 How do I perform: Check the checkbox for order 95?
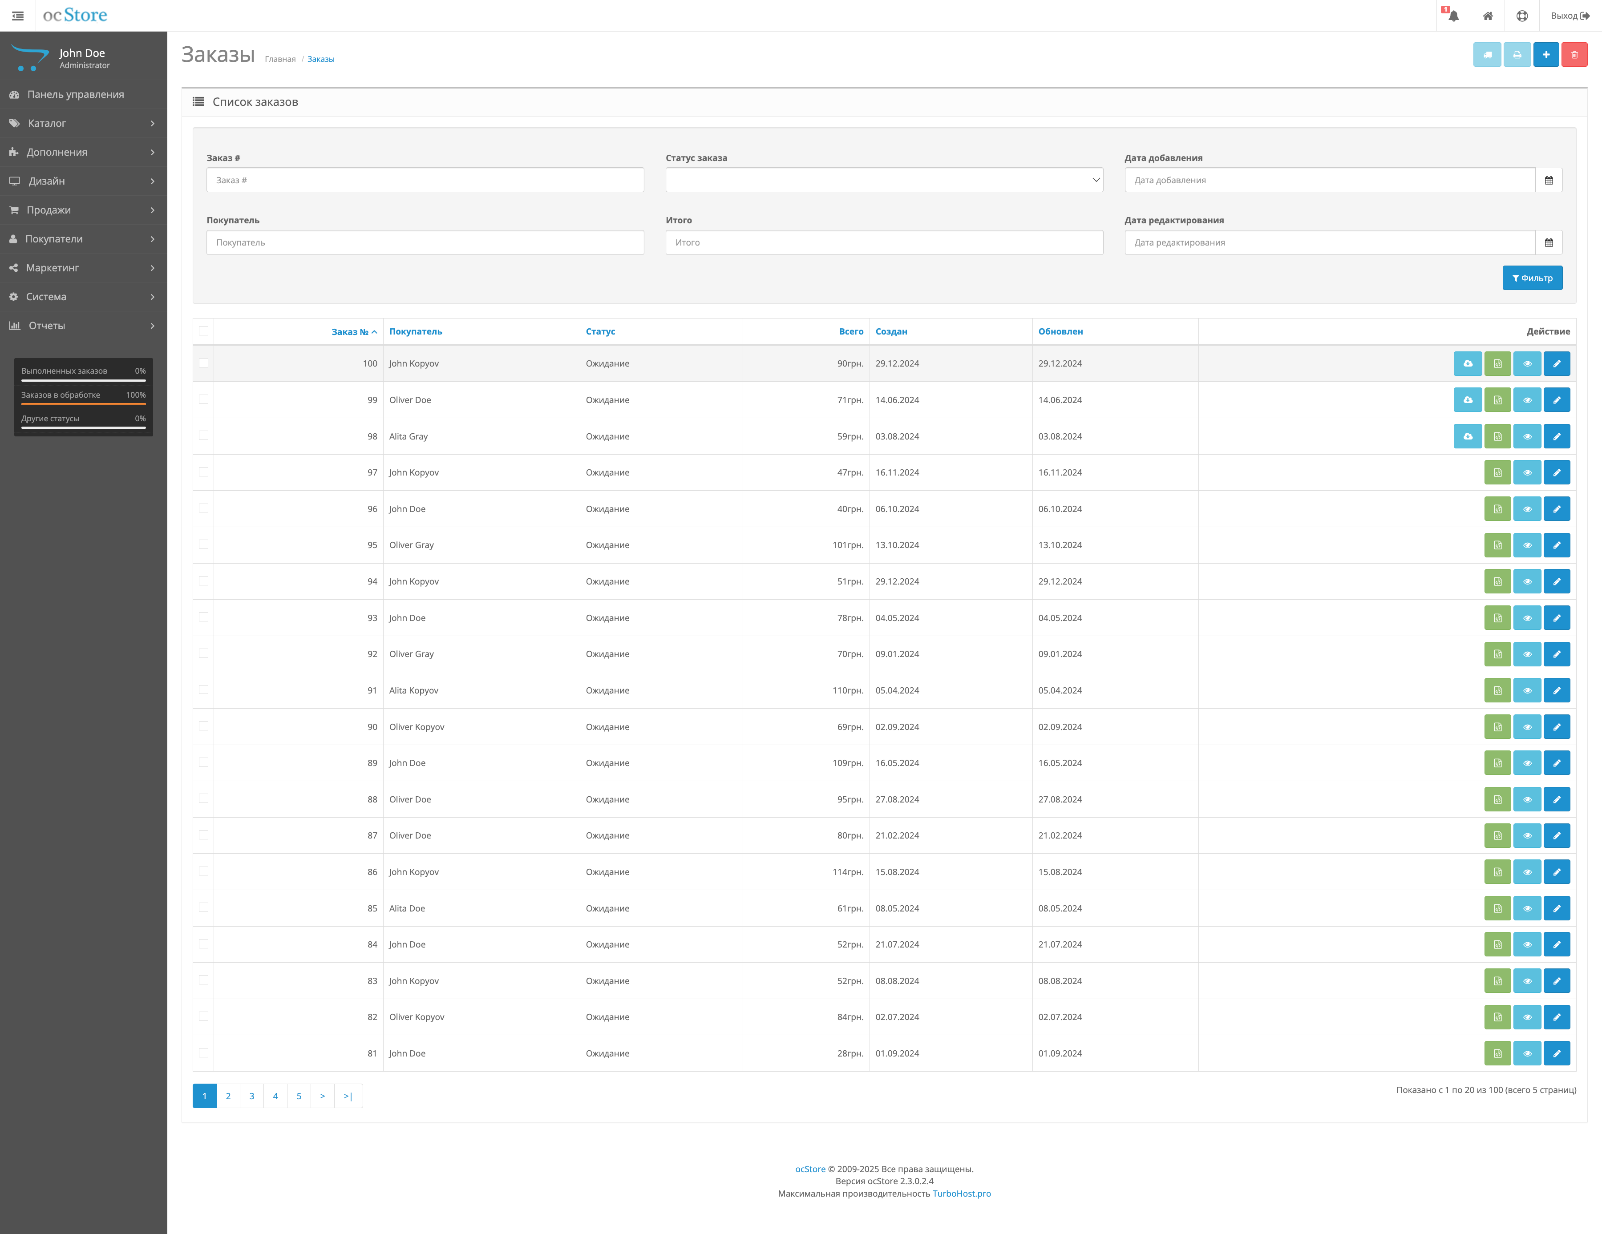coord(203,544)
